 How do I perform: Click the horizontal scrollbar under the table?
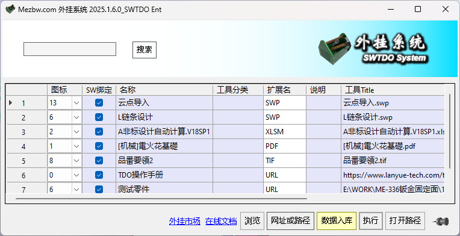click(161, 198)
